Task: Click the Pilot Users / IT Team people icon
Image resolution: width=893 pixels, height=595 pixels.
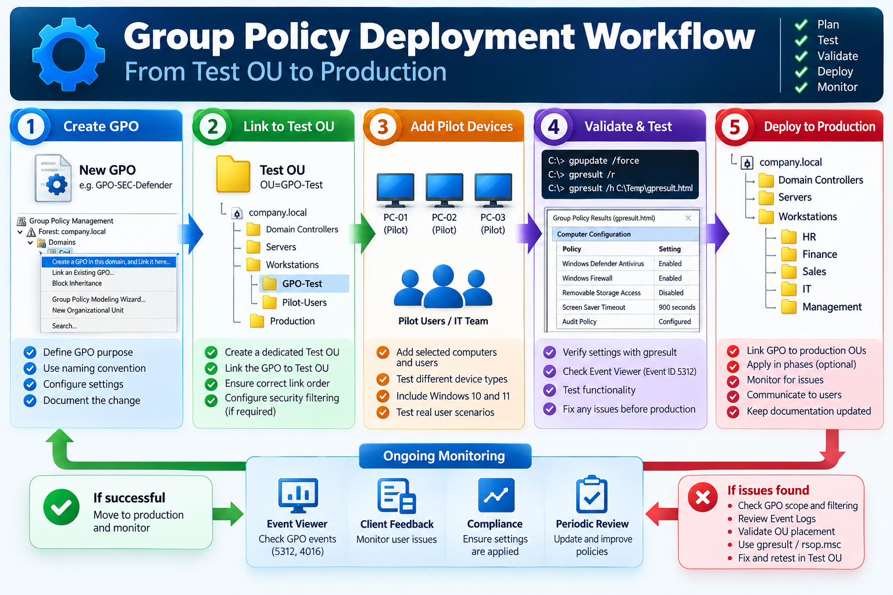Action: [x=443, y=286]
